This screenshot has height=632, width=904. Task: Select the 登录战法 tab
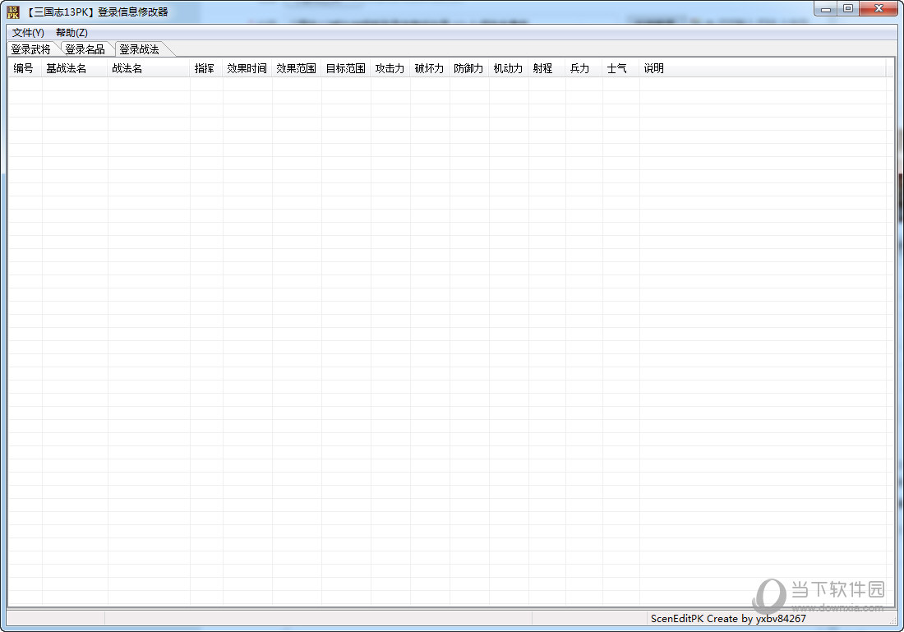(x=140, y=49)
